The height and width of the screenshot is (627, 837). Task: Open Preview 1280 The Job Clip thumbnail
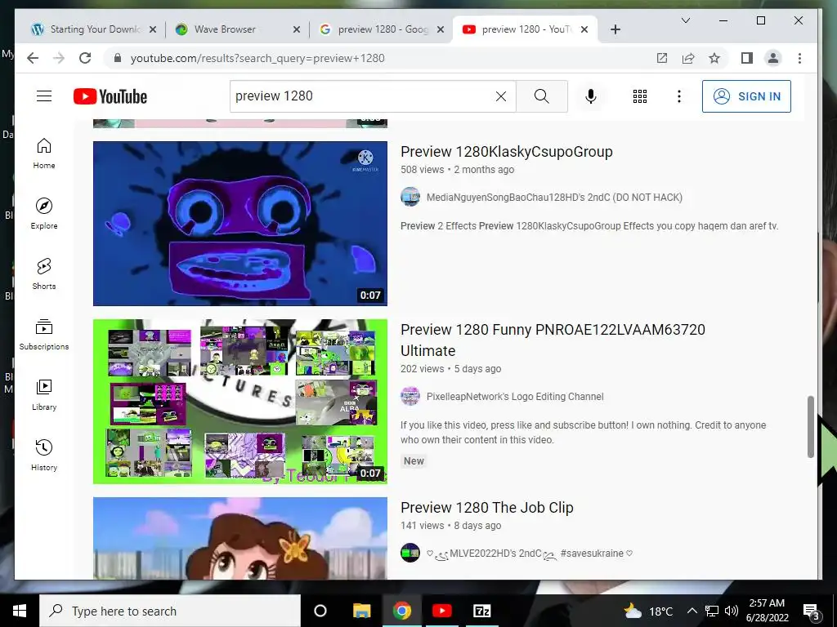coord(240,539)
